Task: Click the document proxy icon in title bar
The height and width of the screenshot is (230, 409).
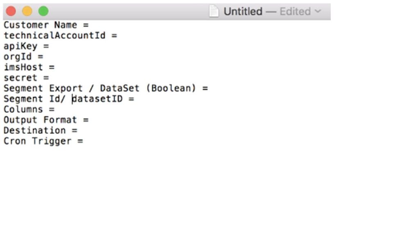Action: point(214,11)
